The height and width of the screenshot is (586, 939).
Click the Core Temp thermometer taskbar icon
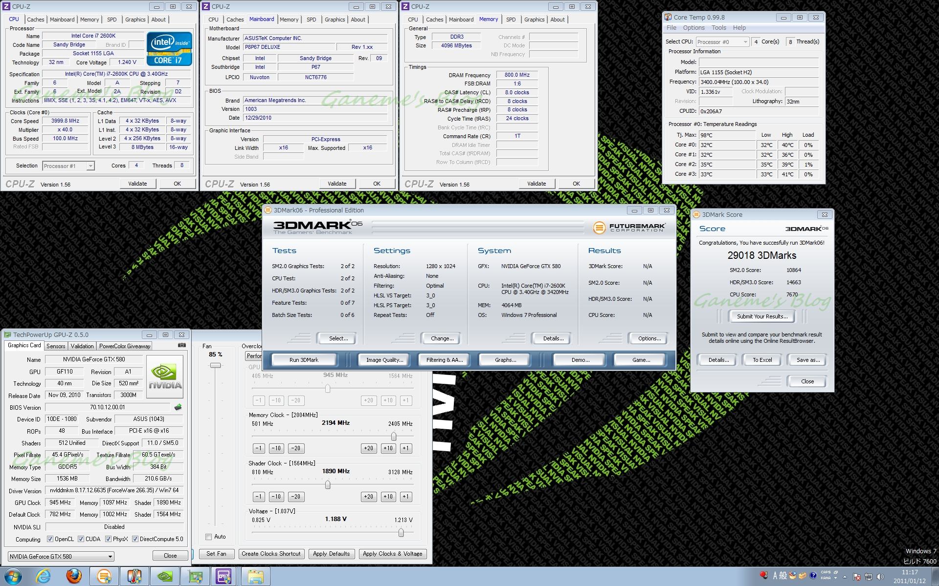[x=134, y=576]
